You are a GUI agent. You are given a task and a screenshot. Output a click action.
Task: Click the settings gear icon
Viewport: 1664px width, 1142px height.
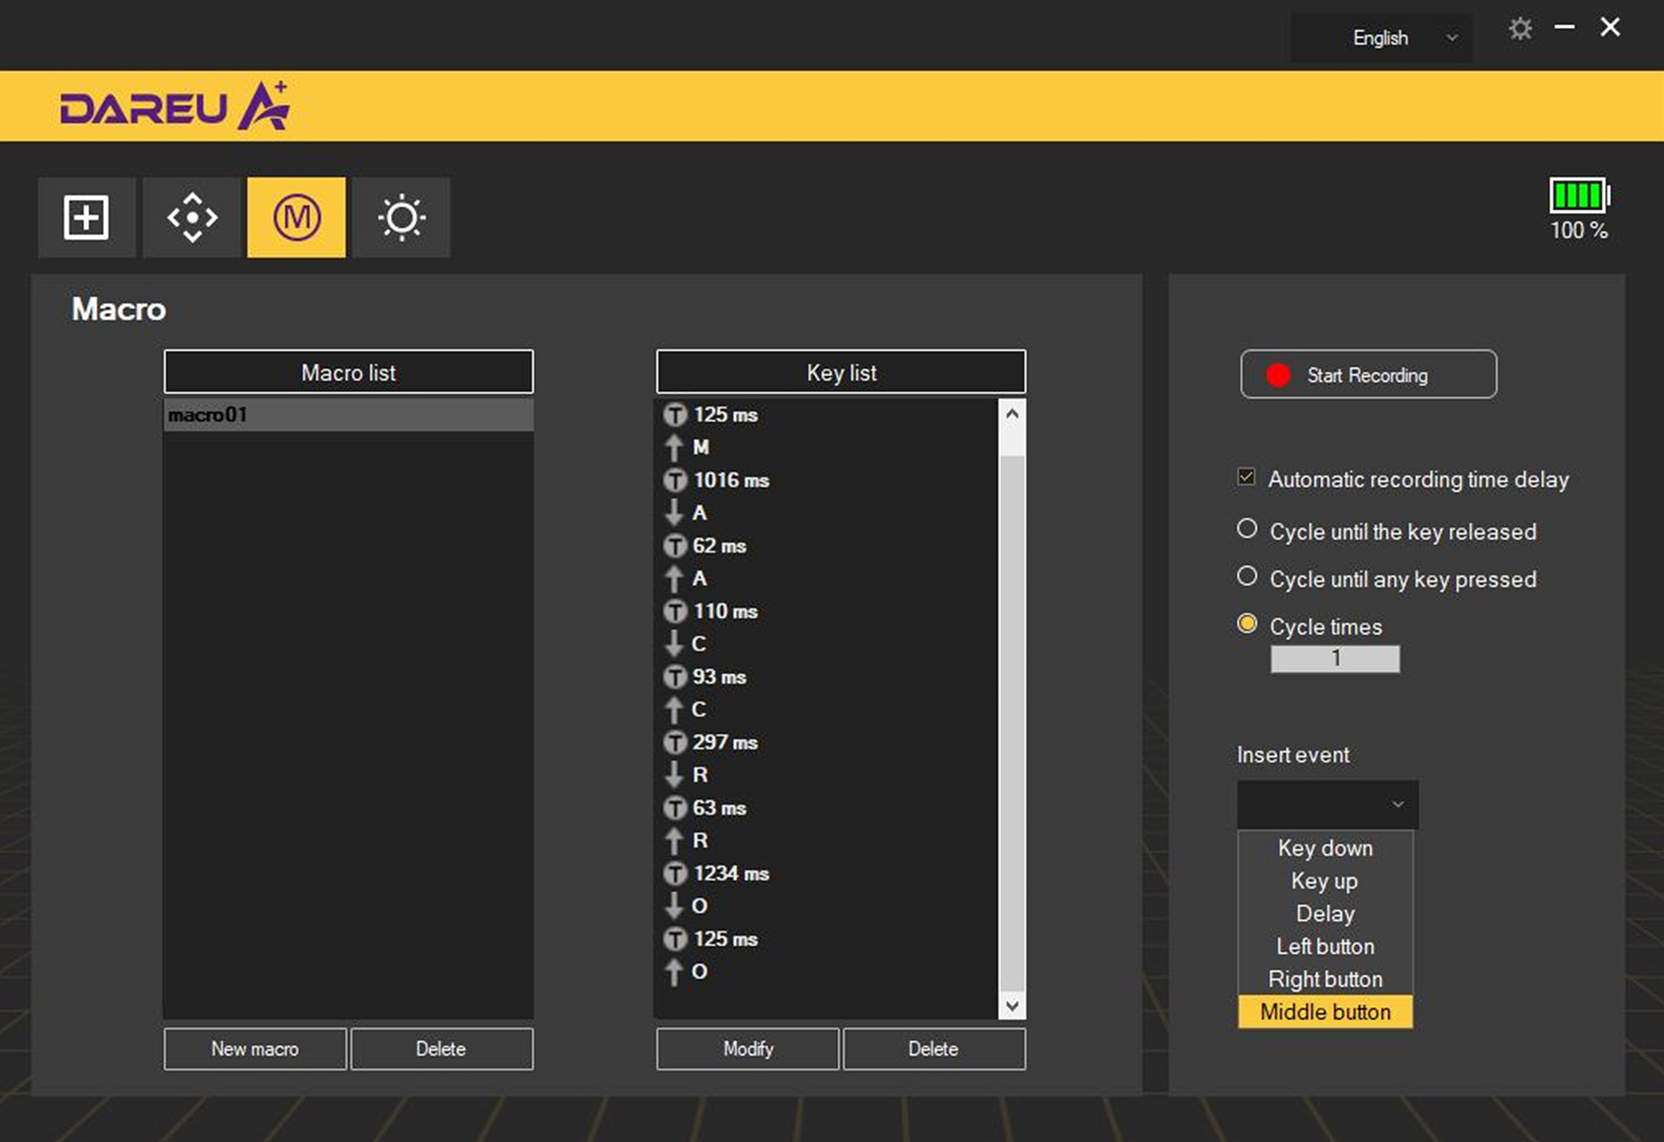coord(1520,29)
